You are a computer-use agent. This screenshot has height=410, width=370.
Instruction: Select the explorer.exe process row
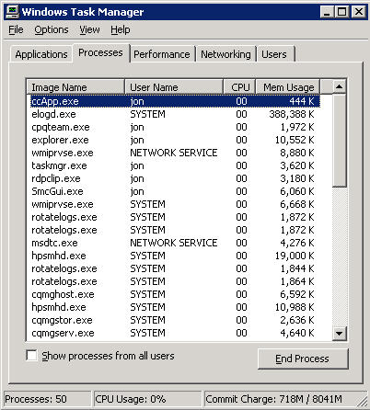(x=175, y=140)
